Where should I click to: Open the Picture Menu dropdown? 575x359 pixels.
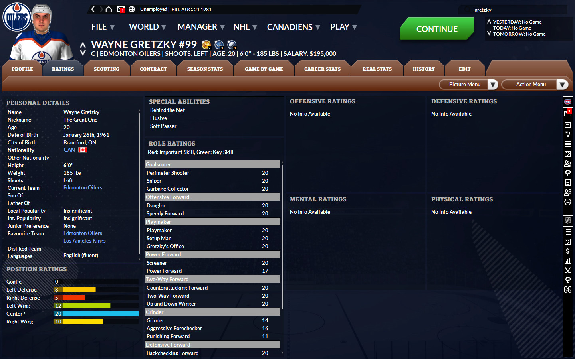coord(468,84)
